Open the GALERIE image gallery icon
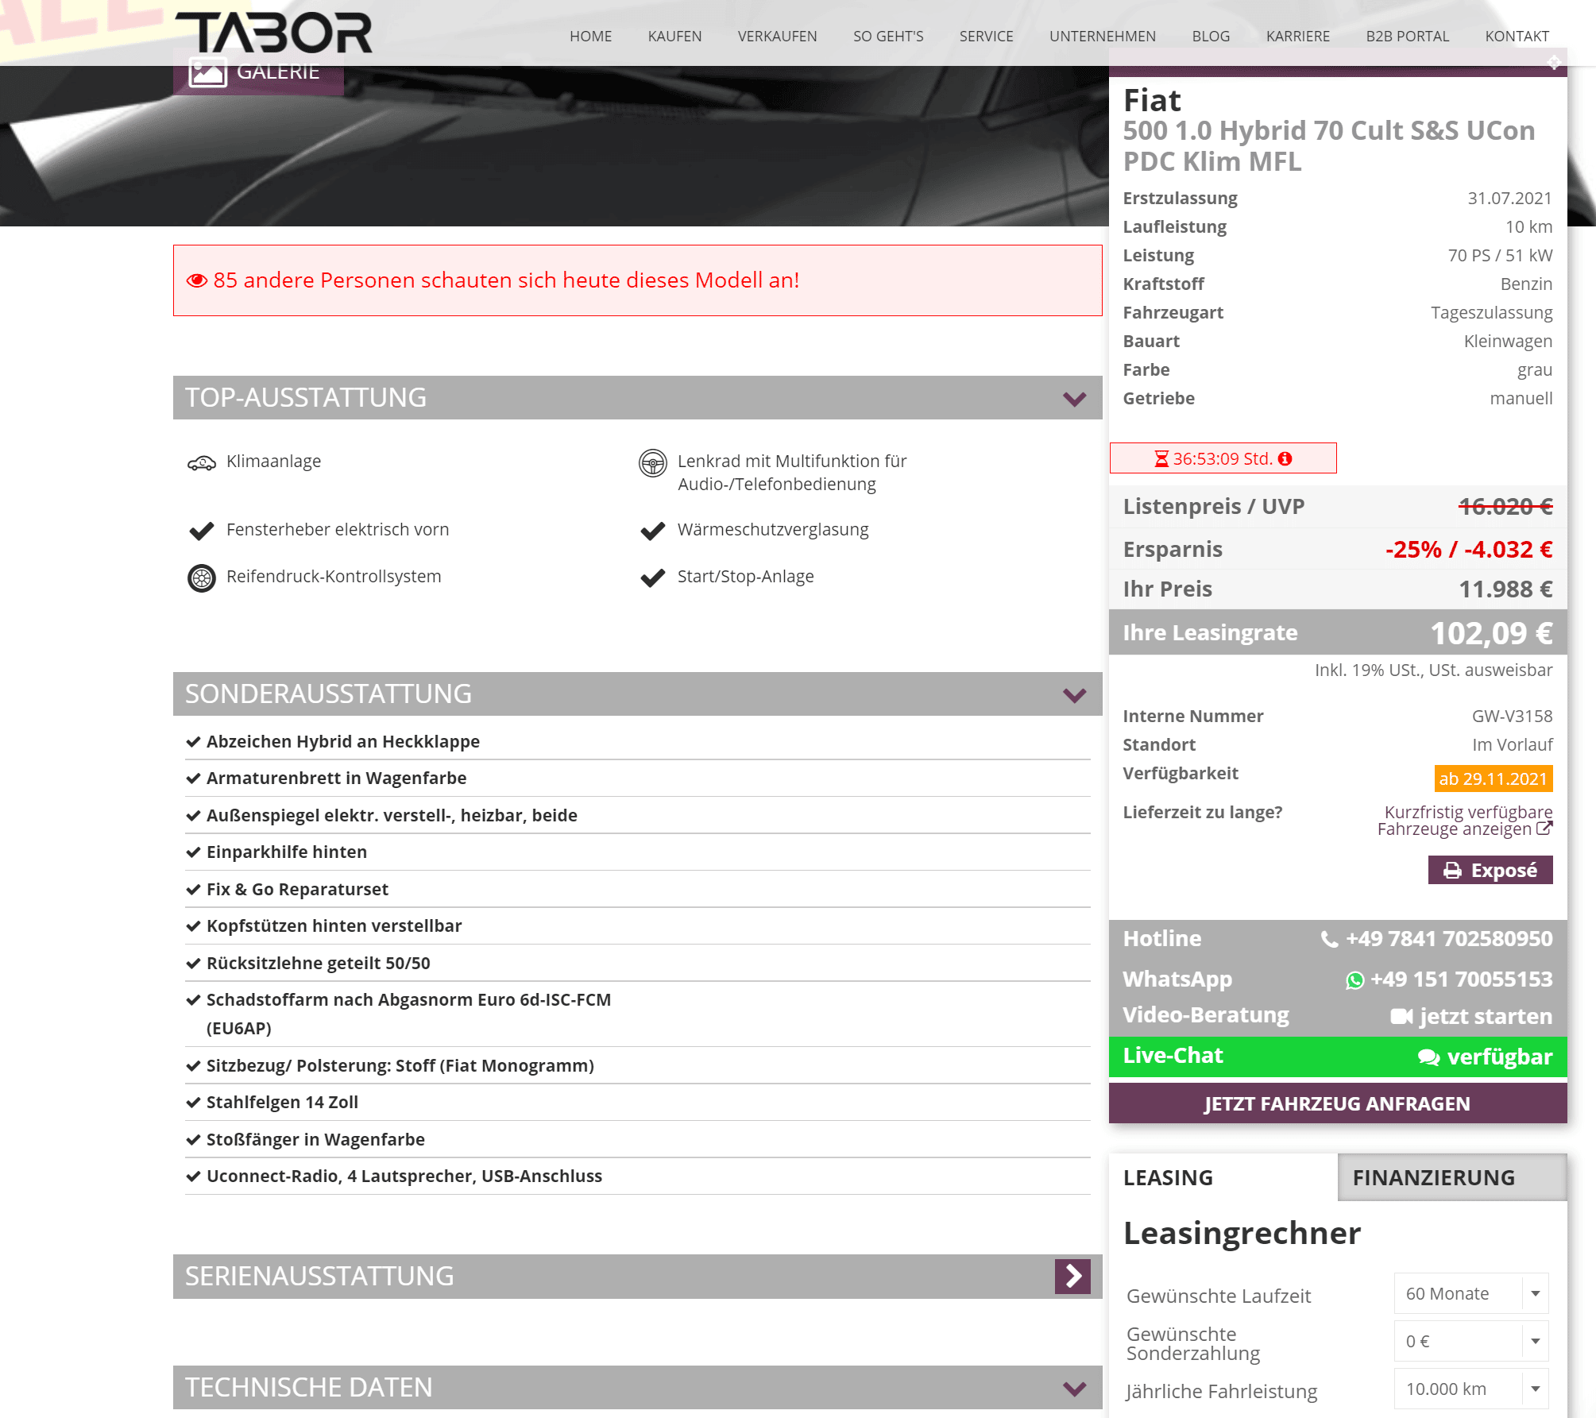This screenshot has width=1596, height=1418. coord(208,71)
